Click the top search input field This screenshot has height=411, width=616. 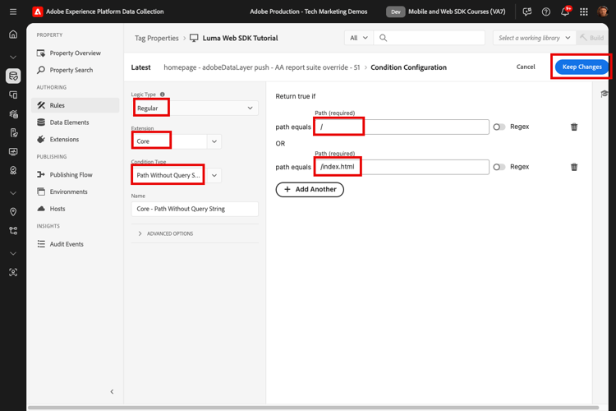click(x=429, y=38)
